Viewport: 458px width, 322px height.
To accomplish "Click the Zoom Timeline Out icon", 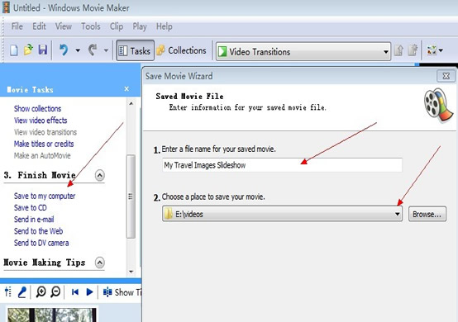I will coord(55,291).
